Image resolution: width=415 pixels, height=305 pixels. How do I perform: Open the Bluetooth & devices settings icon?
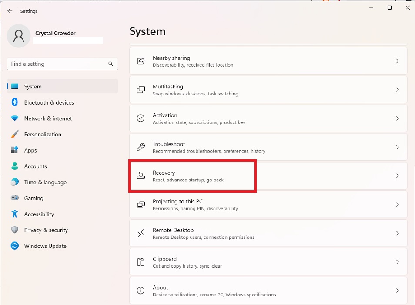pos(15,102)
